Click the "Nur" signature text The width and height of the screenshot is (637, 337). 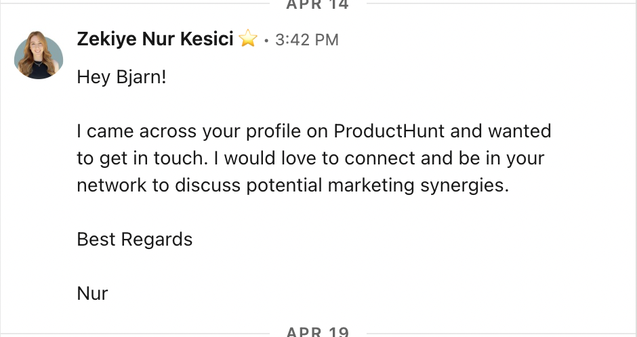click(92, 294)
